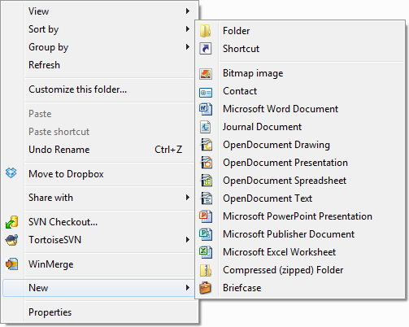The image size is (409, 327).
Task: Expand the View submenu arrow
Action: pyautogui.click(x=187, y=11)
